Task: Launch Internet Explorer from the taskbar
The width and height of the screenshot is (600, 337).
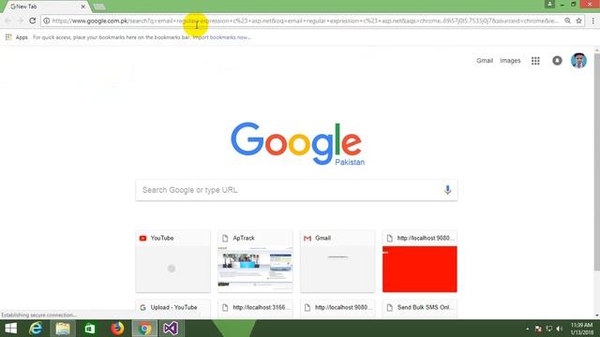Action: point(36,329)
